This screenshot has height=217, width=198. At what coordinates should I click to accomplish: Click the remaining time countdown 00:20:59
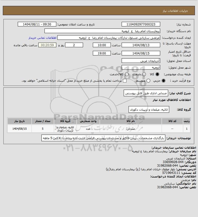[x=47, y=45]
